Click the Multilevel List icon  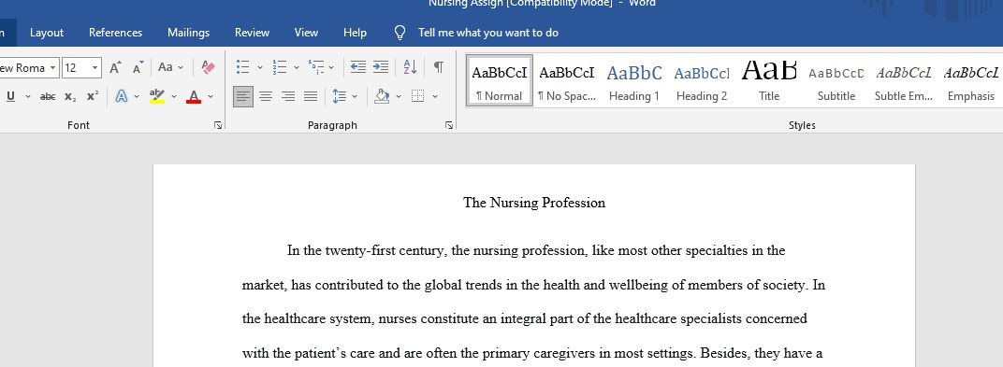[316, 67]
